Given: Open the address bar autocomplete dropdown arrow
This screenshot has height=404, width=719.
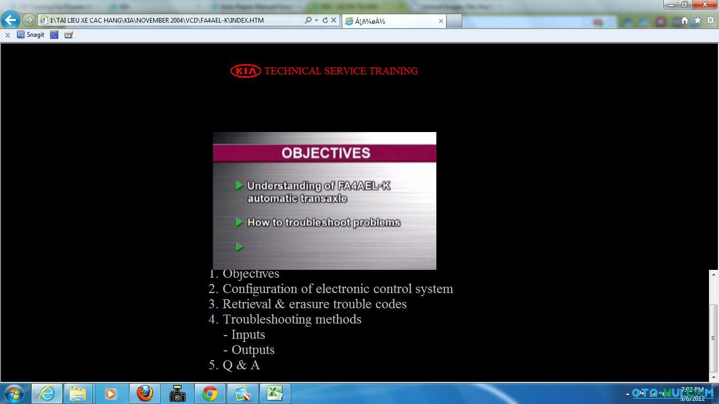Looking at the screenshot, I should point(316,20).
